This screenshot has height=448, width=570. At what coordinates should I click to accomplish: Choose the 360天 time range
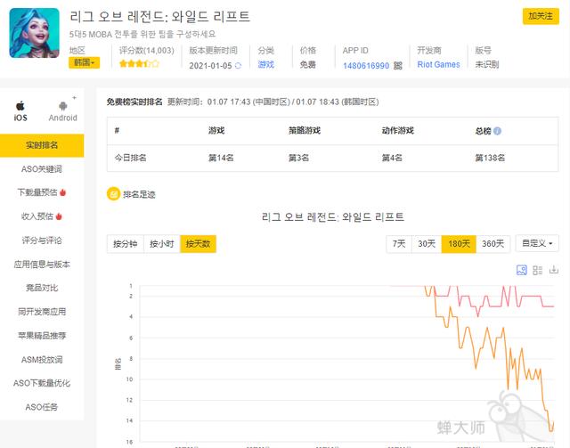[x=493, y=244]
